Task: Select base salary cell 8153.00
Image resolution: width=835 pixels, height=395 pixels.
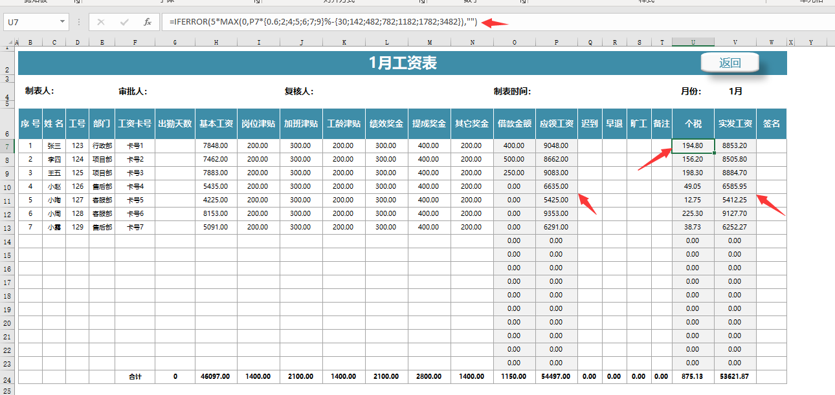Action: 216,213
